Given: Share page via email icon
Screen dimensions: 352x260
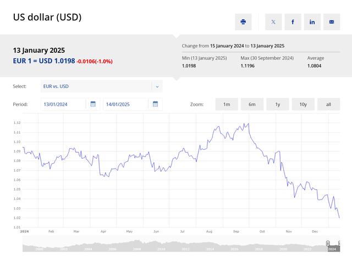Looking at the screenshot, I should click(332, 22).
